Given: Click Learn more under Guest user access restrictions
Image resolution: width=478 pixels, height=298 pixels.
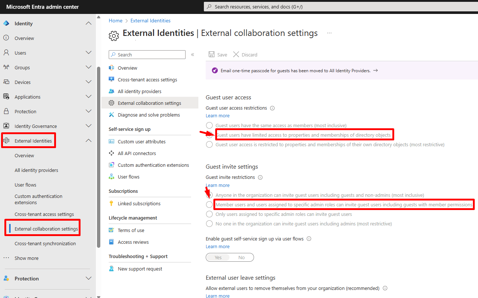Looking at the screenshot, I should pos(218,115).
